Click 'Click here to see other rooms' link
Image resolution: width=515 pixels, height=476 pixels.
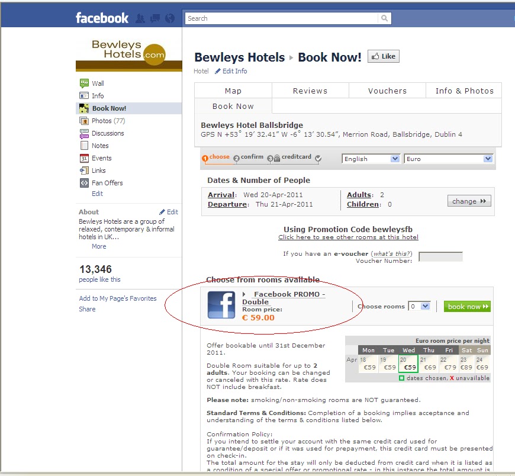click(x=348, y=237)
